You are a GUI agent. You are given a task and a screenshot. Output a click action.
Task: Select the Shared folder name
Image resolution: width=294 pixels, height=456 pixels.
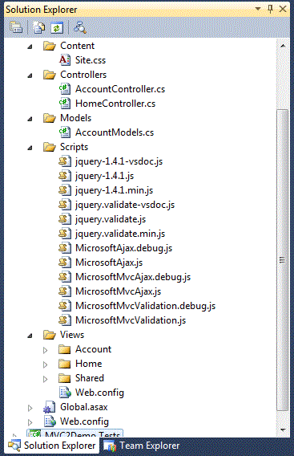[x=90, y=378]
